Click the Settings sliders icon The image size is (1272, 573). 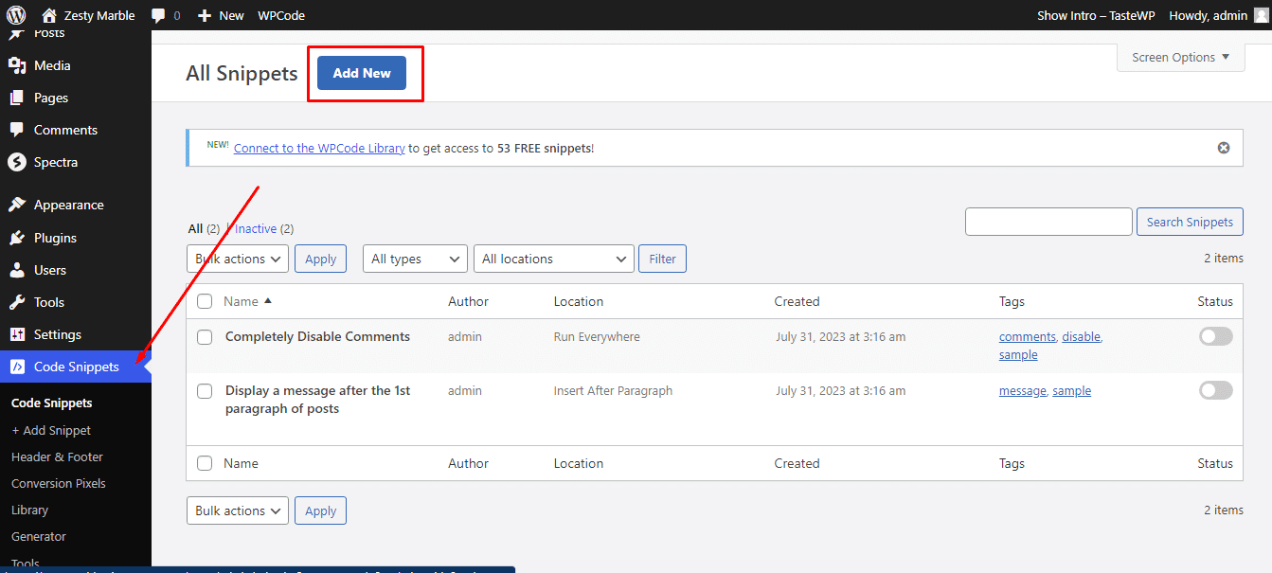(17, 334)
